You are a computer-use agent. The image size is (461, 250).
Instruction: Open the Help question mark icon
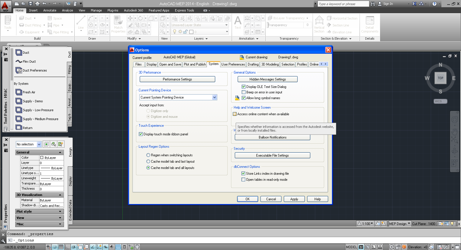[434, 4]
